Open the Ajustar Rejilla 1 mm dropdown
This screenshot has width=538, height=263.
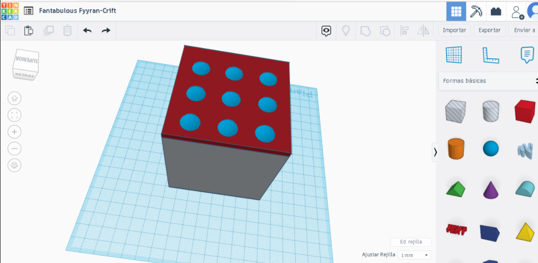[415, 255]
